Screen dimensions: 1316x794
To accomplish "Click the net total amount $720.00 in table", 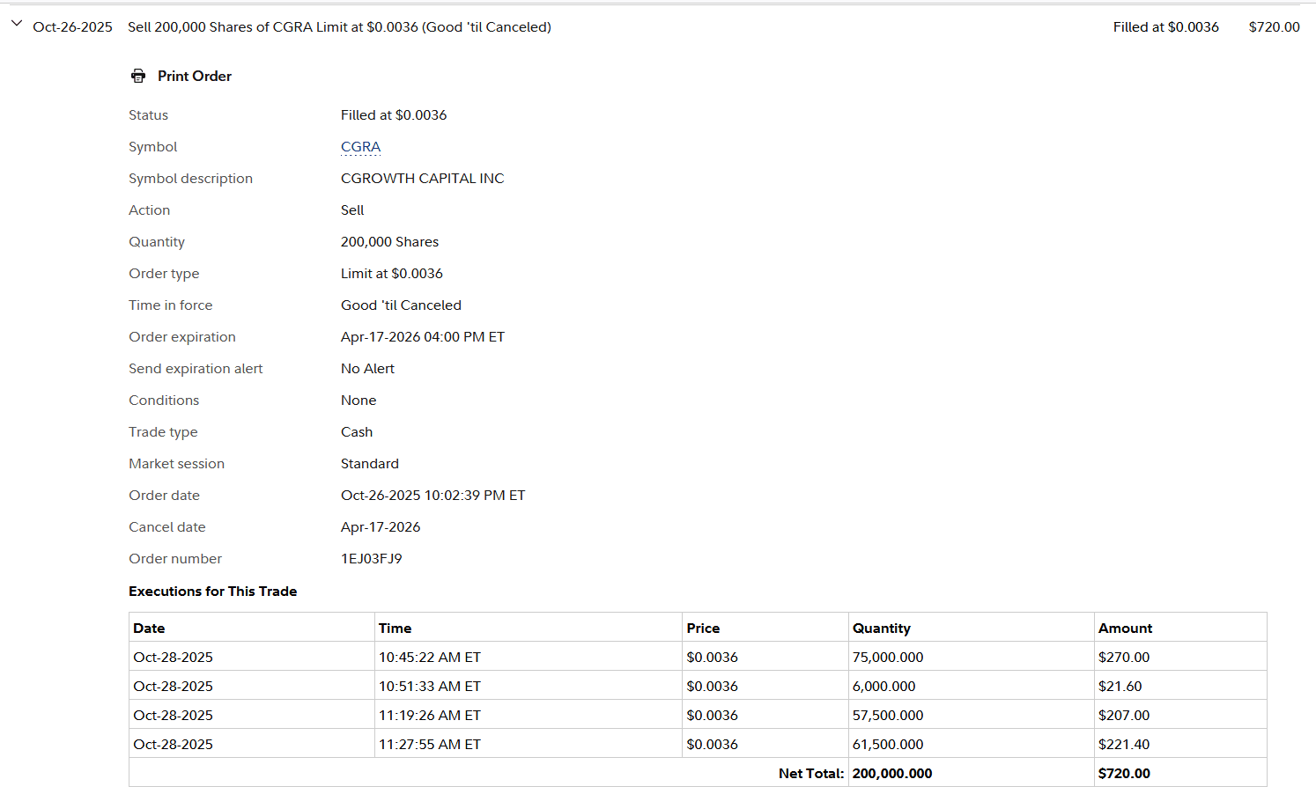I will coord(1124,774).
